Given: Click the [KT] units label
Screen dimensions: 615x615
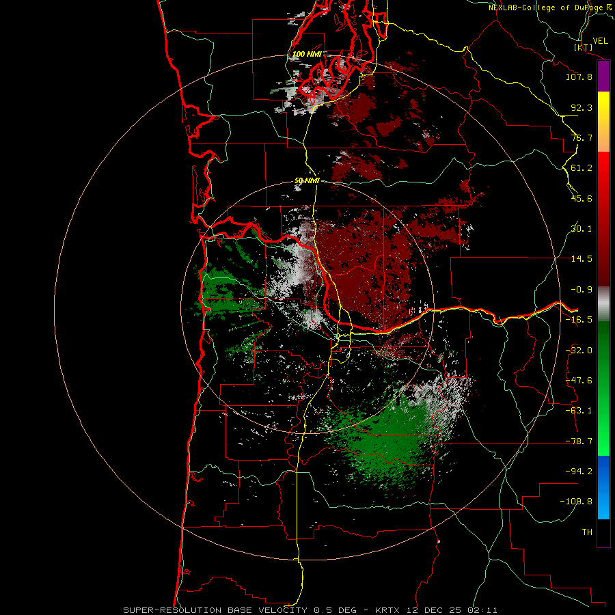Looking at the screenshot, I should pos(584,47).
